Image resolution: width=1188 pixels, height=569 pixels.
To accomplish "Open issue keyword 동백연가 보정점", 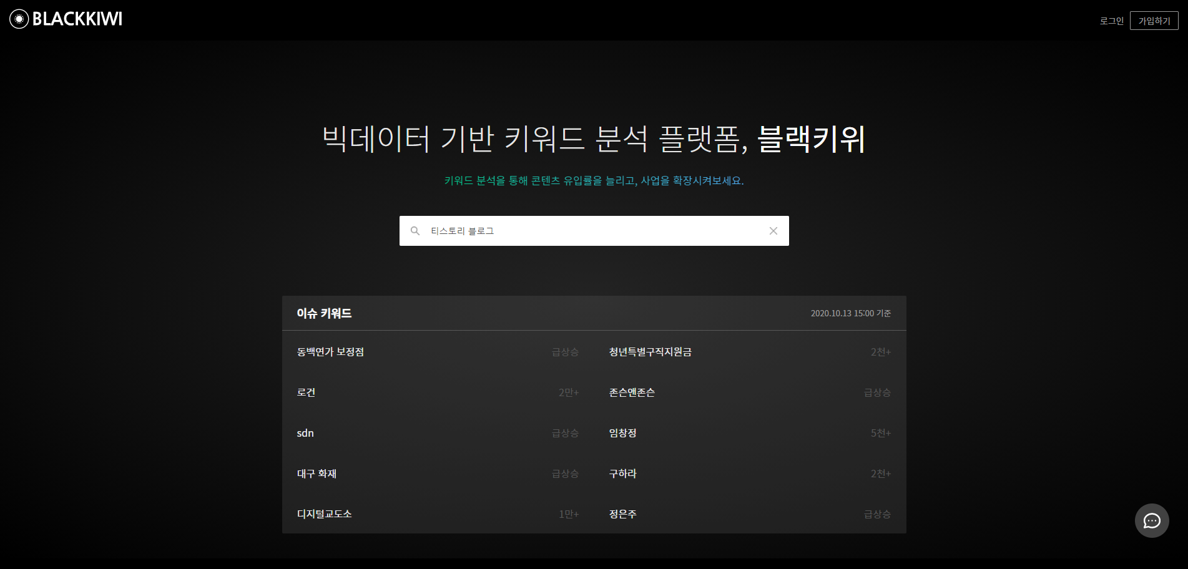I will click(x=330, y=352).
